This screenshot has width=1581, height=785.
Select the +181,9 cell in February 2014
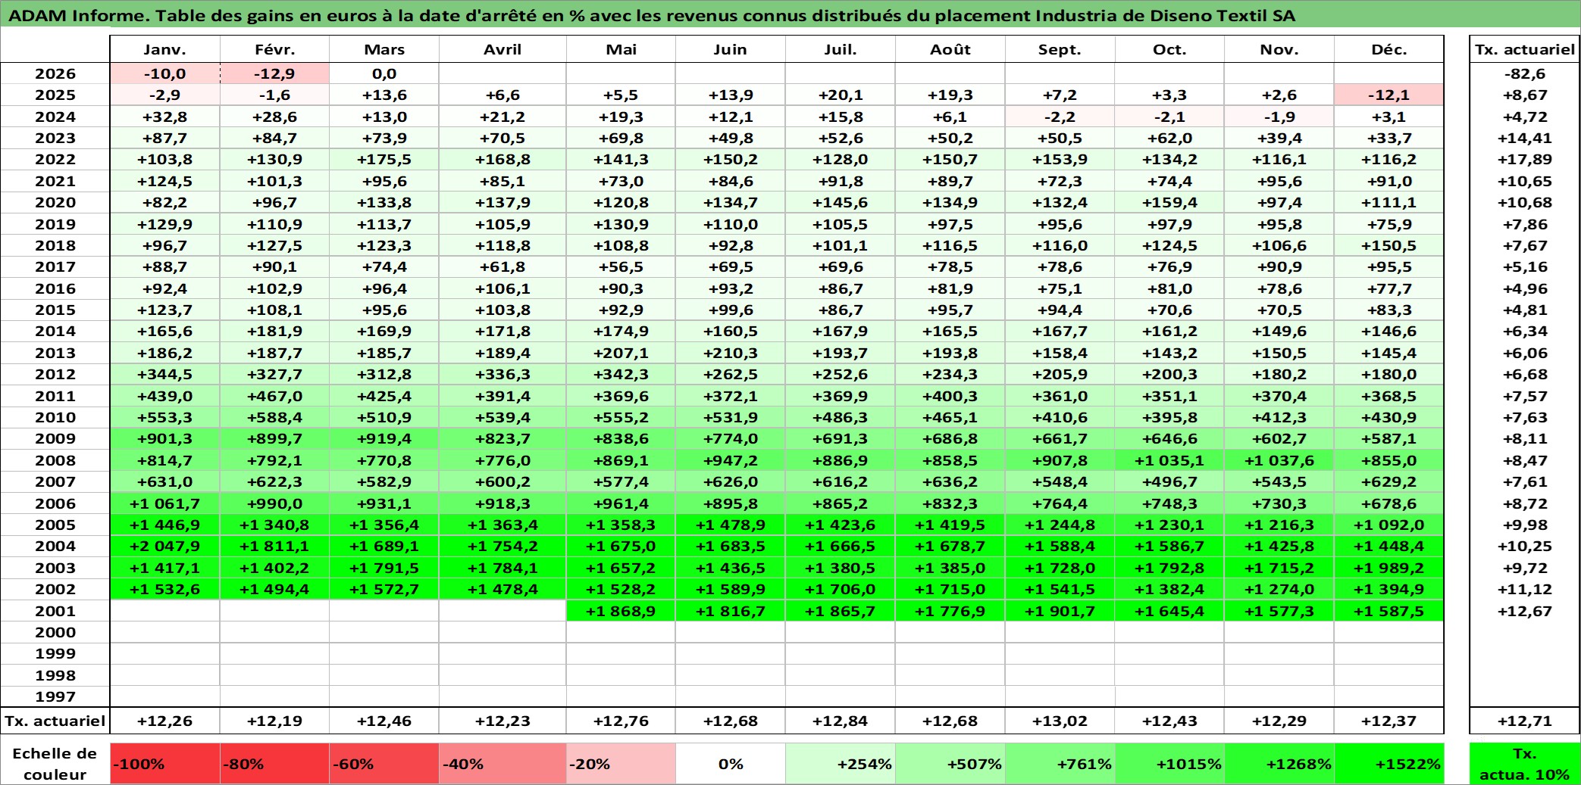coord(274,331)
